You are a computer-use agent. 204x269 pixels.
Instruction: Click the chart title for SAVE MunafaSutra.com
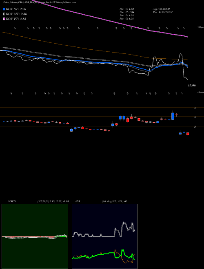pyautogui.click(x=40, y=2)
